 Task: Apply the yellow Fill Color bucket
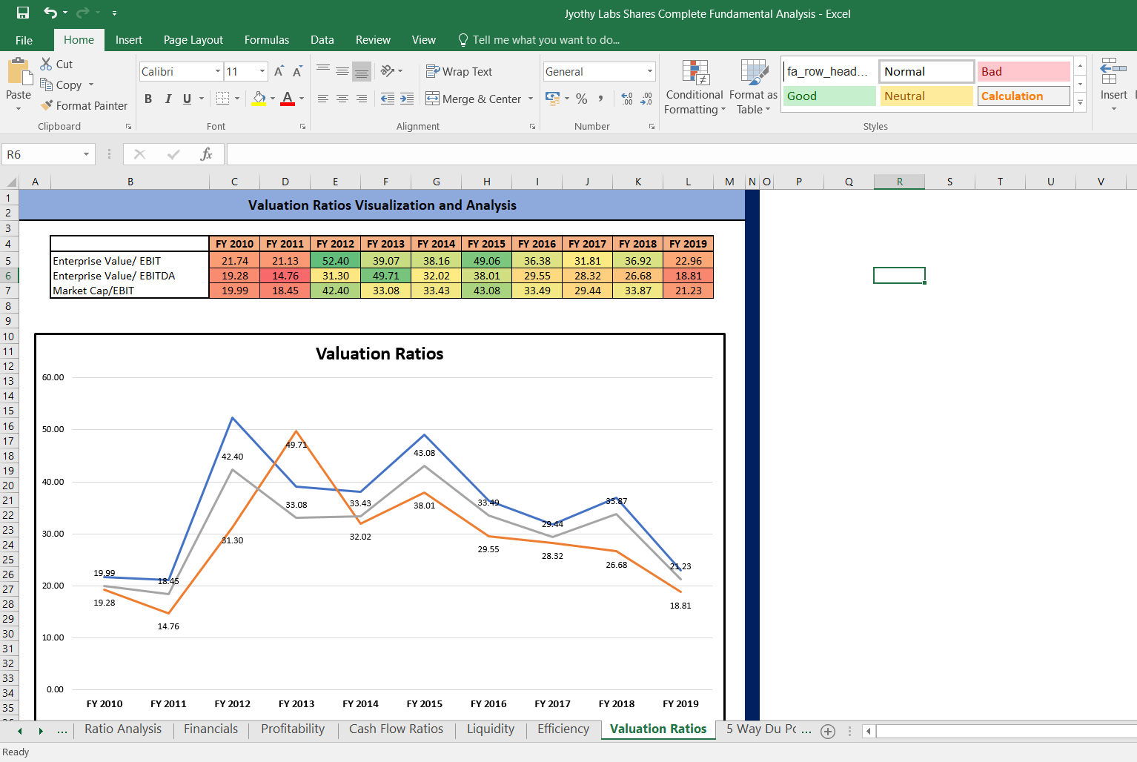click(259, 99)
